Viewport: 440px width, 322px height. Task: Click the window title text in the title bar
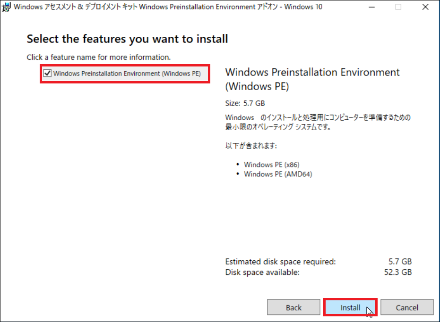point(168,7)
